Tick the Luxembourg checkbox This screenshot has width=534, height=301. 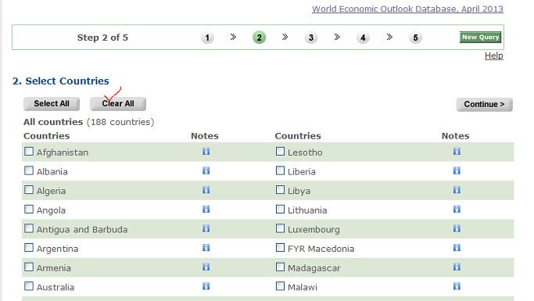coord(280,228)
